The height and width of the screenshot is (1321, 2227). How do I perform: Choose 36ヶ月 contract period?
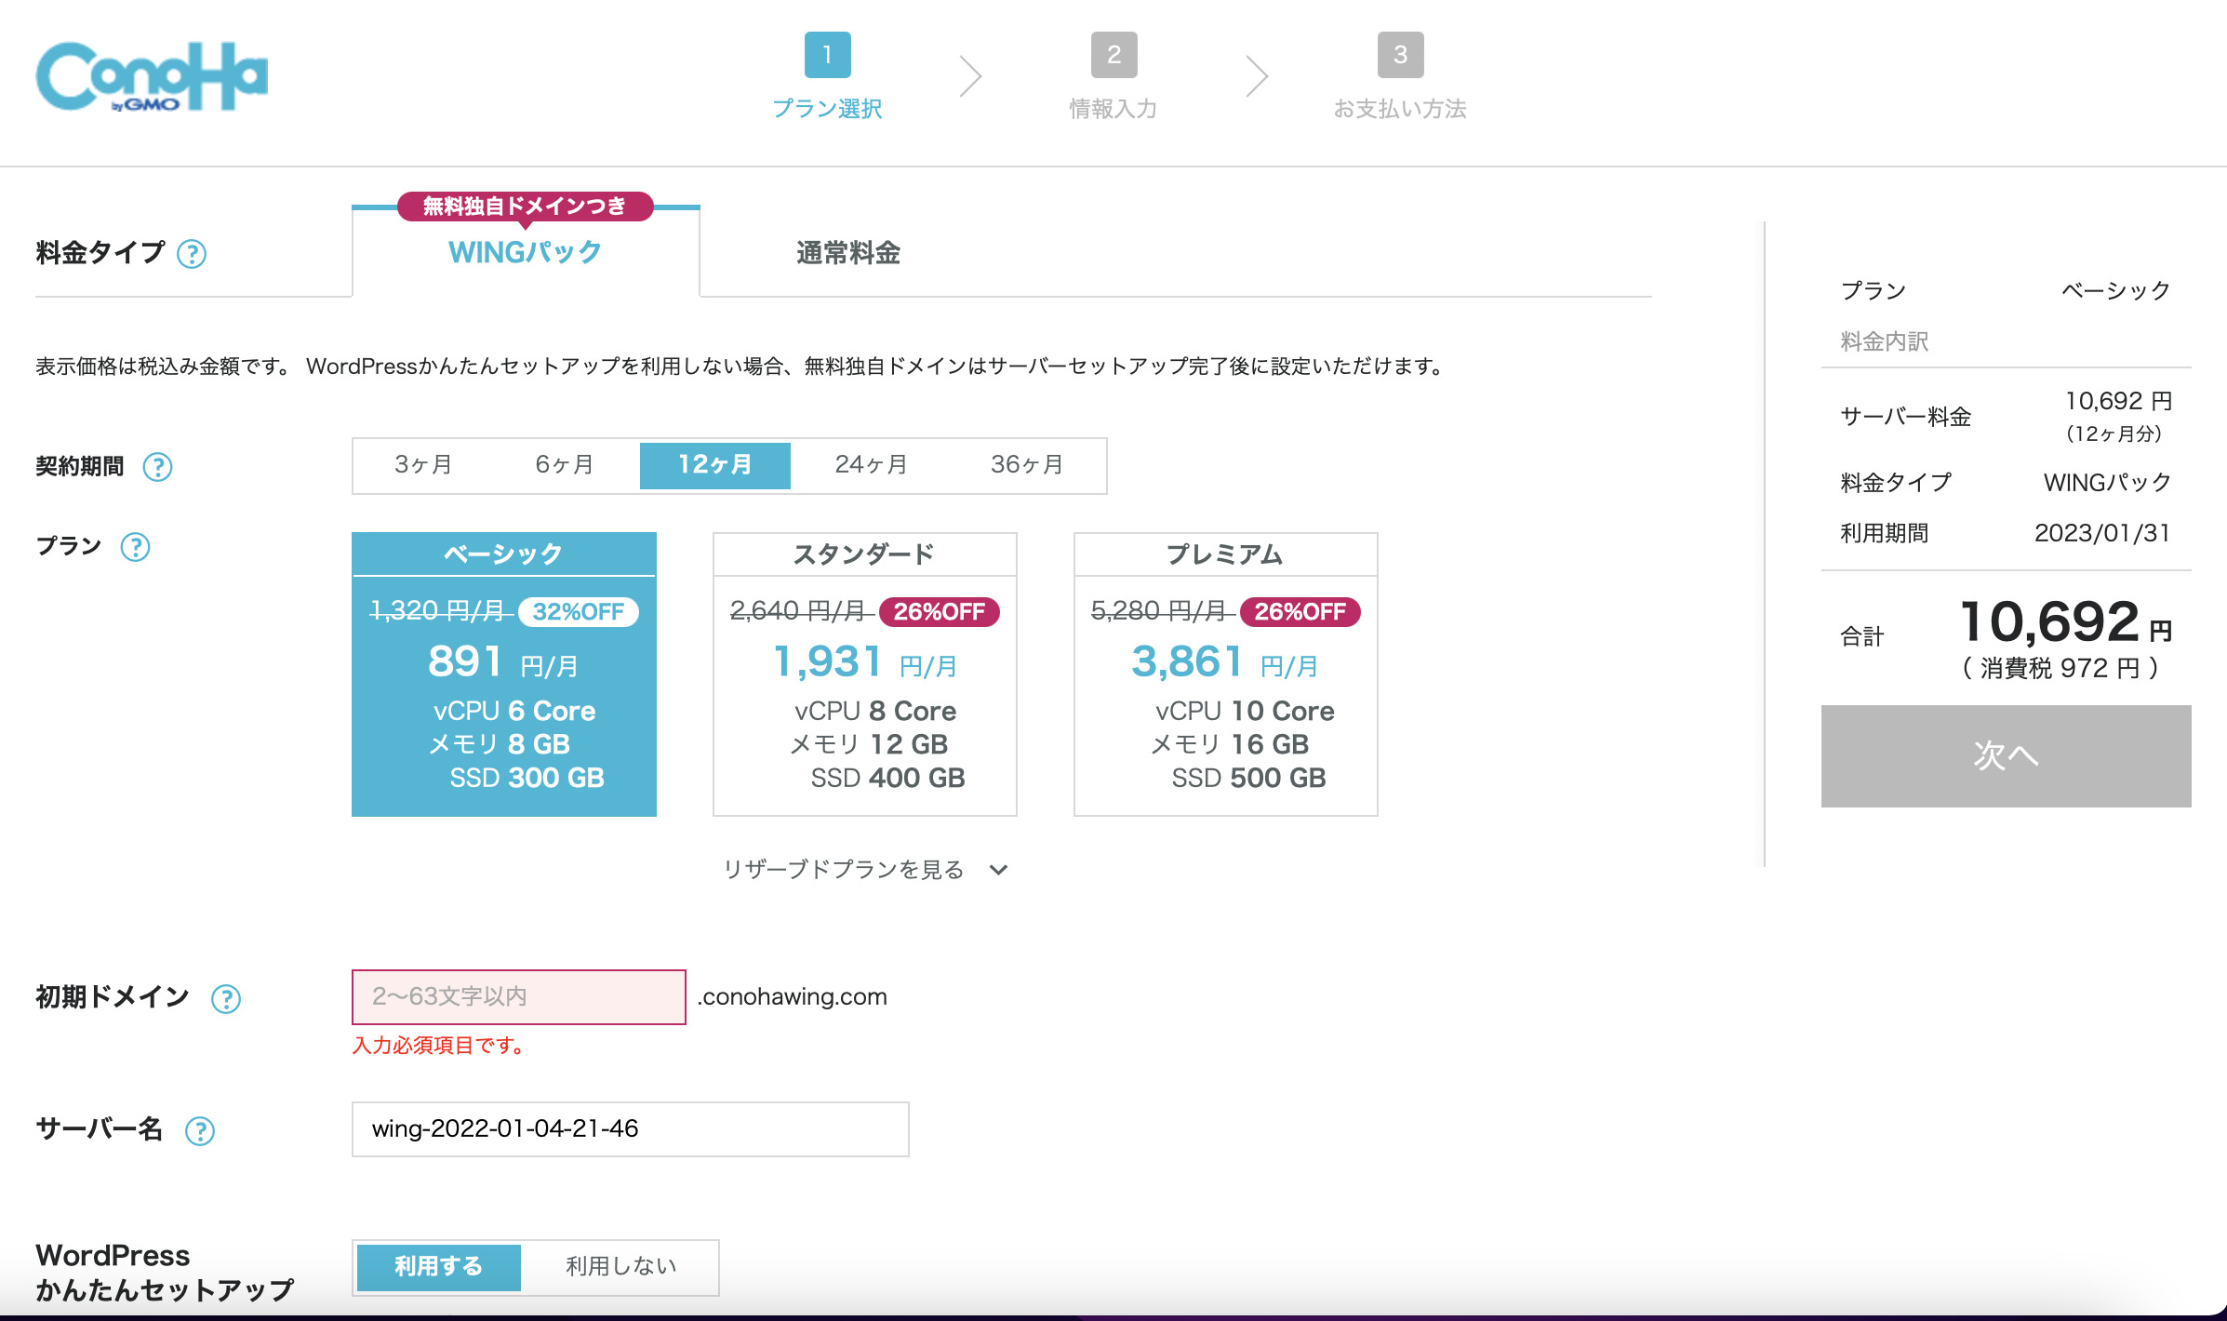pos(1027,465)
